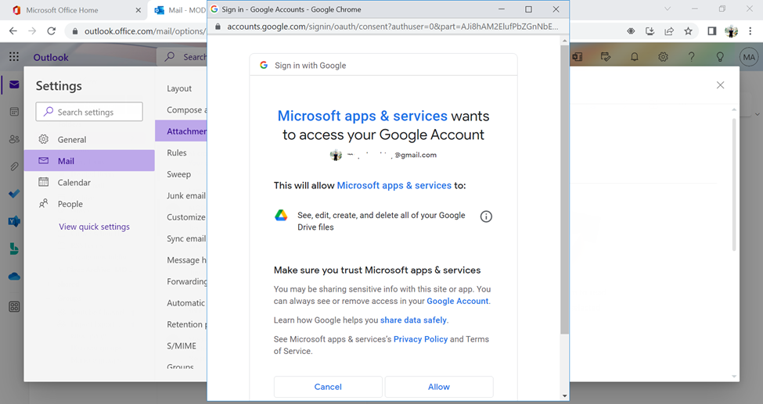This screenshot has height=404, width=763.
Task: Open the Privacy Policy link
Action: tap(420, 339)
